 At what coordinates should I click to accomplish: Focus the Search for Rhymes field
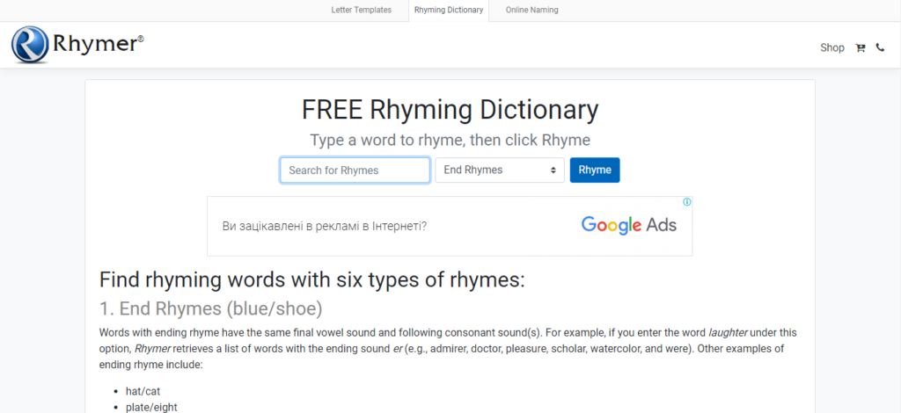pyautogui.click(x=355, y=170)
